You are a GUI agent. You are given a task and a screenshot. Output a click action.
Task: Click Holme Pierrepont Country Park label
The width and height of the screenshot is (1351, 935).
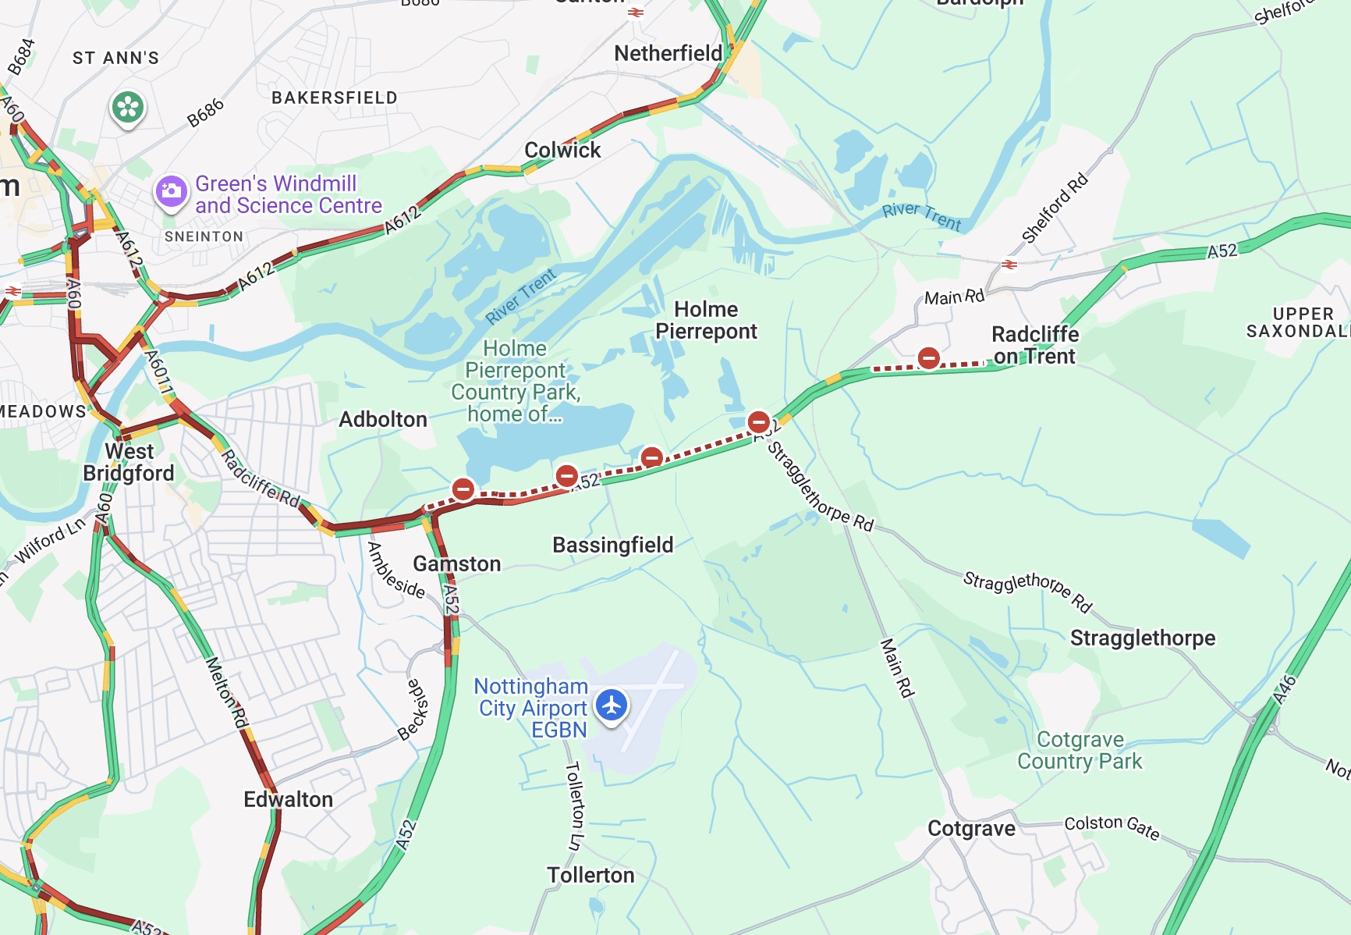coord(516,381)
